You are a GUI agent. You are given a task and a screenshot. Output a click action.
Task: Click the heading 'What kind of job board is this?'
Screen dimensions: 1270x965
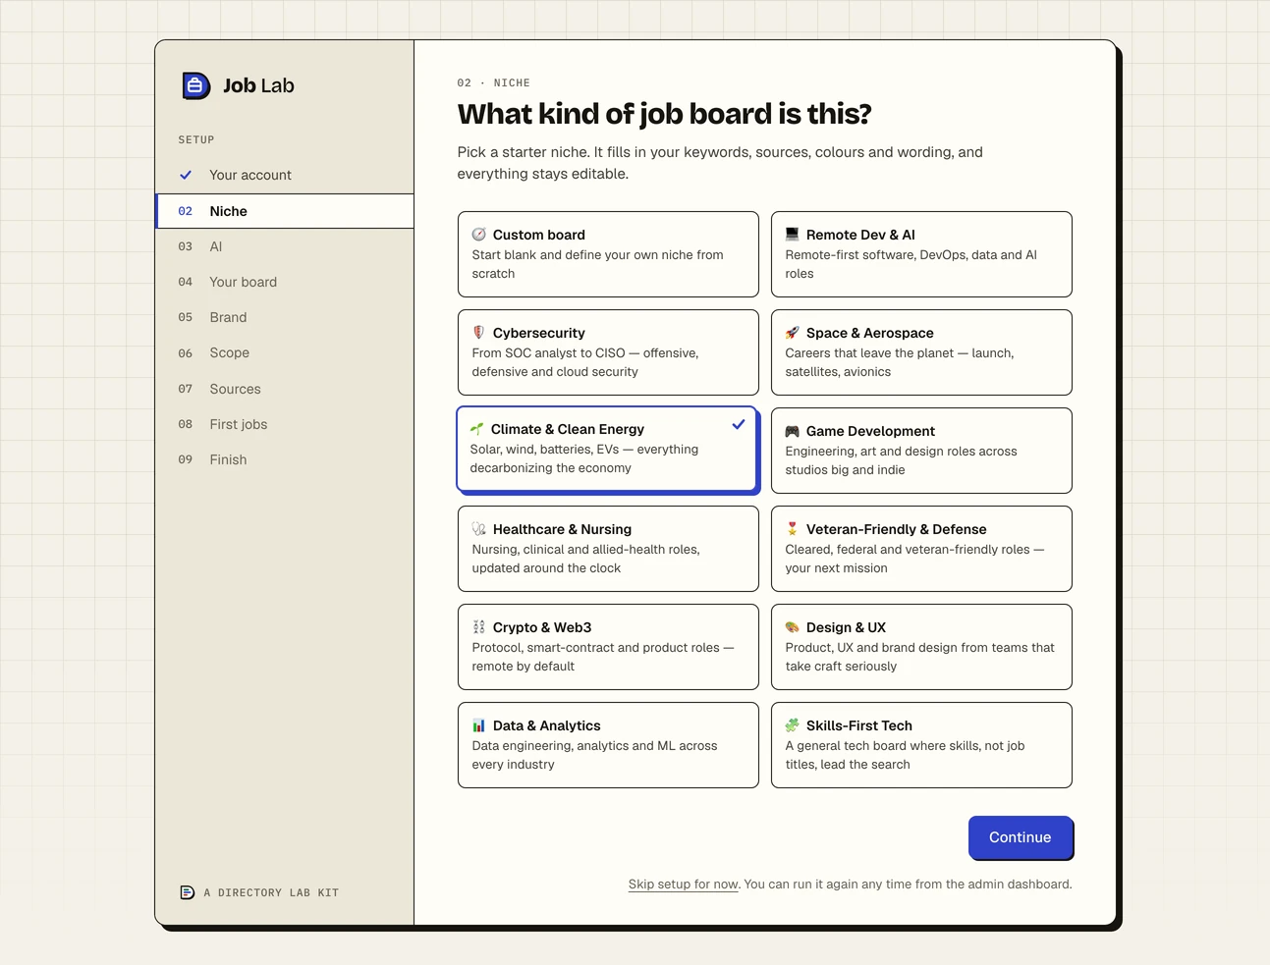pos(664,114)
